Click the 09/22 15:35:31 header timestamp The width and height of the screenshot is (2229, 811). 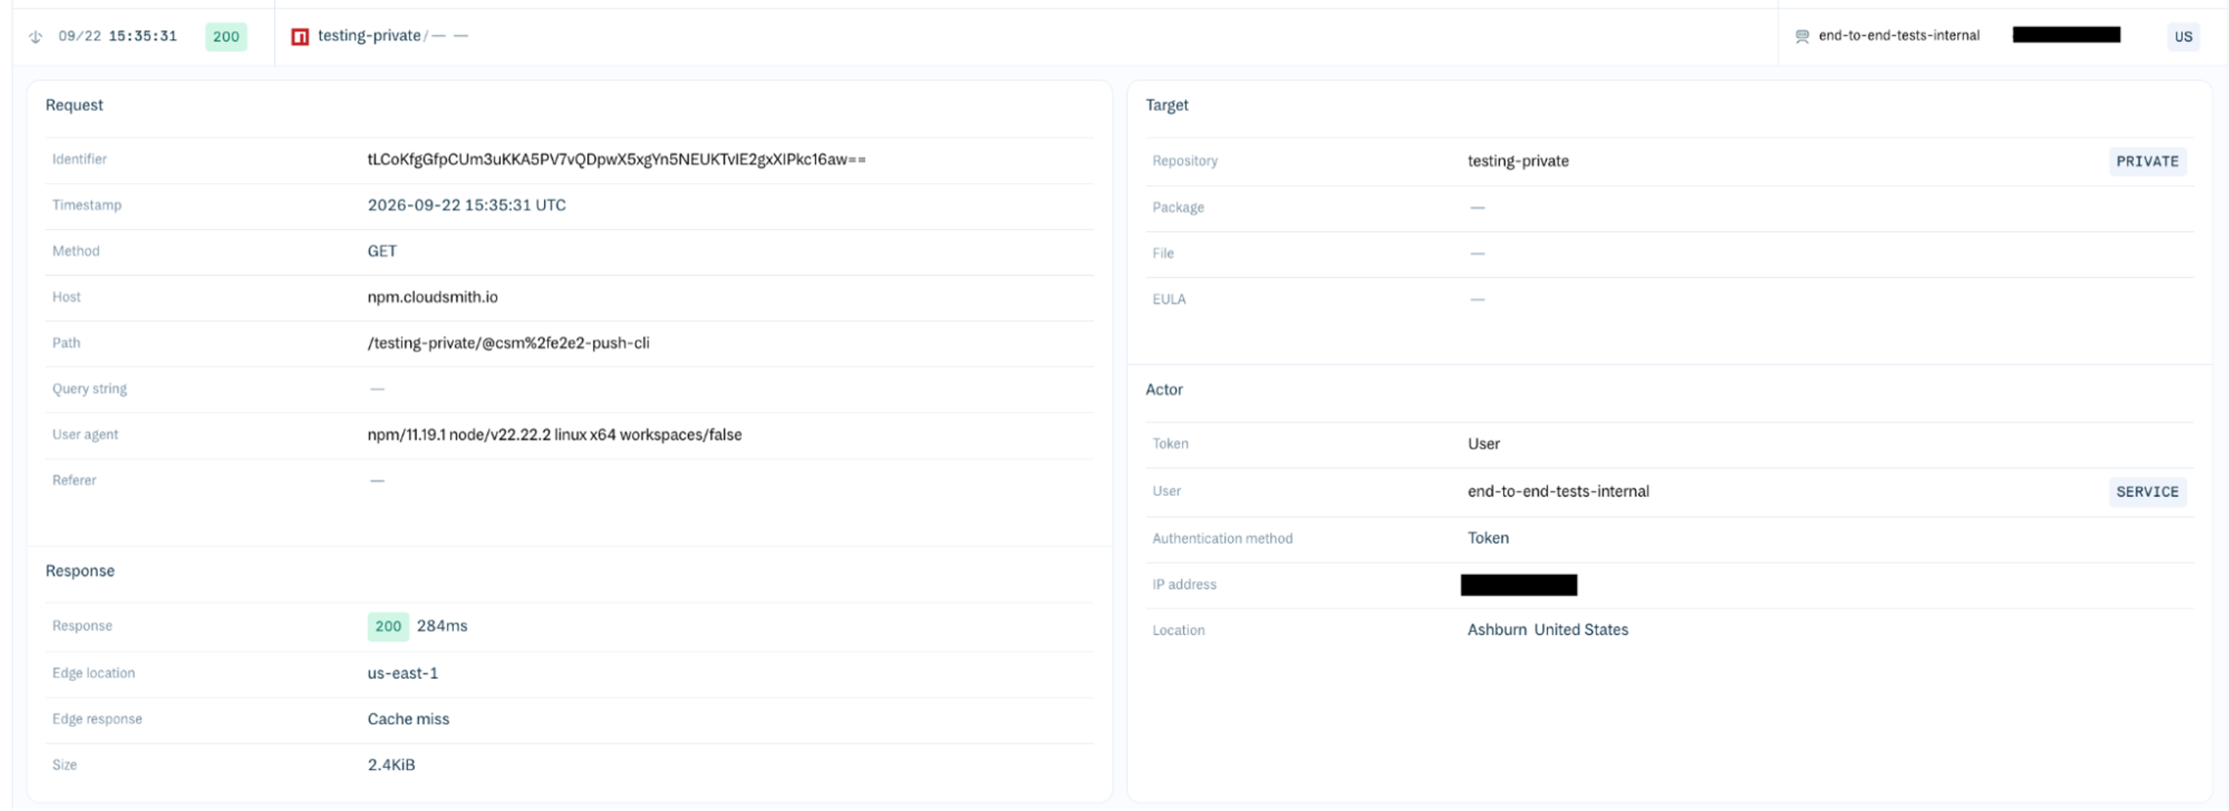point(118,37)
